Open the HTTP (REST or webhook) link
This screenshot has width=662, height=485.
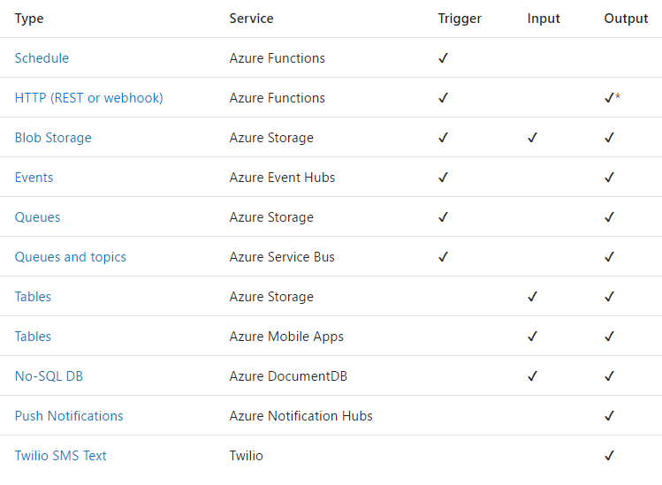click(88, 98)
